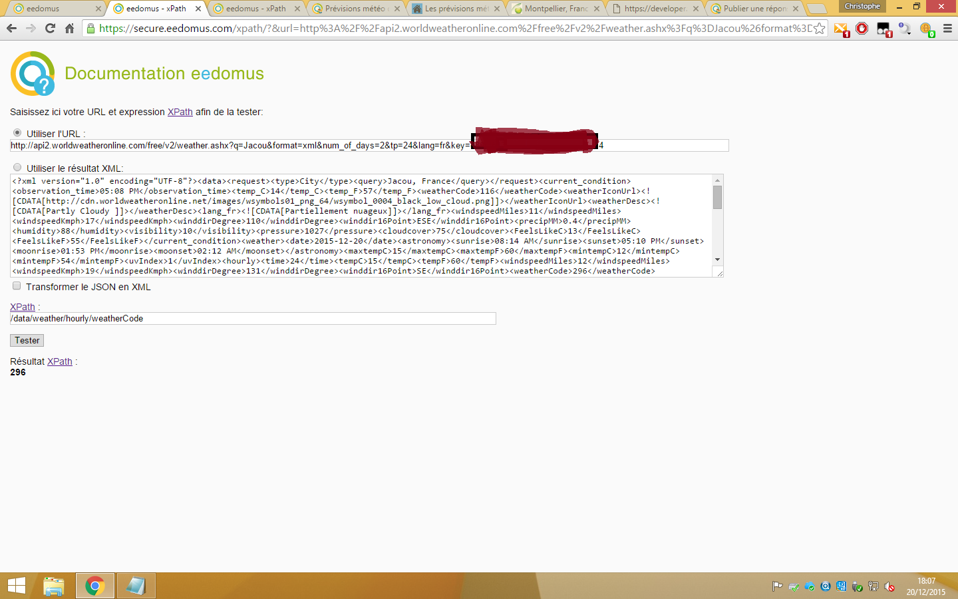Image resolution: width=958 pixels, height=599 pixels.
Task: Click in the weather API URL field
Action: pyautogui.click(x=369, y=145)
